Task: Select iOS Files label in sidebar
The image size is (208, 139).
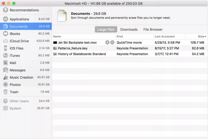Action: 16,48
